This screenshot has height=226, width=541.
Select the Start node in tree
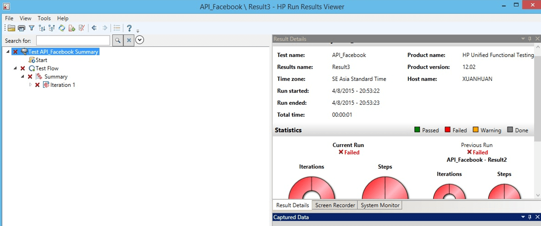coord(41,60)
